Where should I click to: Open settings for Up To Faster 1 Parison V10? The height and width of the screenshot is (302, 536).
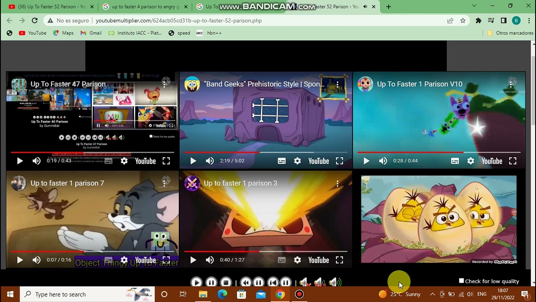point(471,161)
